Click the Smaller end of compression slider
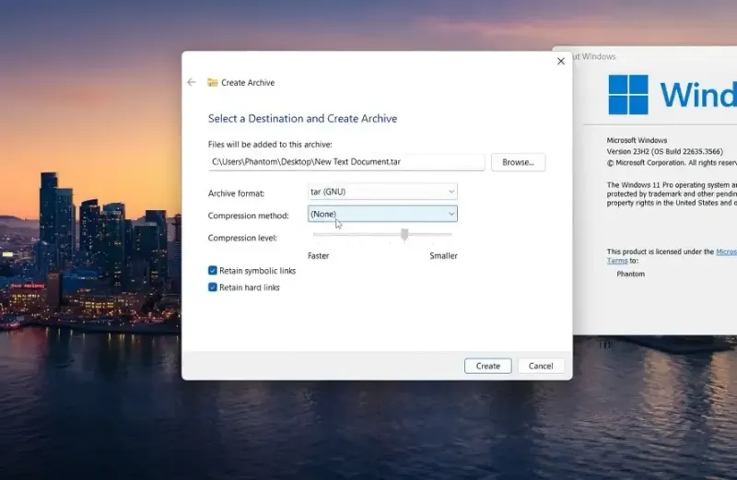Viewport: 737px width, 480px height. click(443, 256)
